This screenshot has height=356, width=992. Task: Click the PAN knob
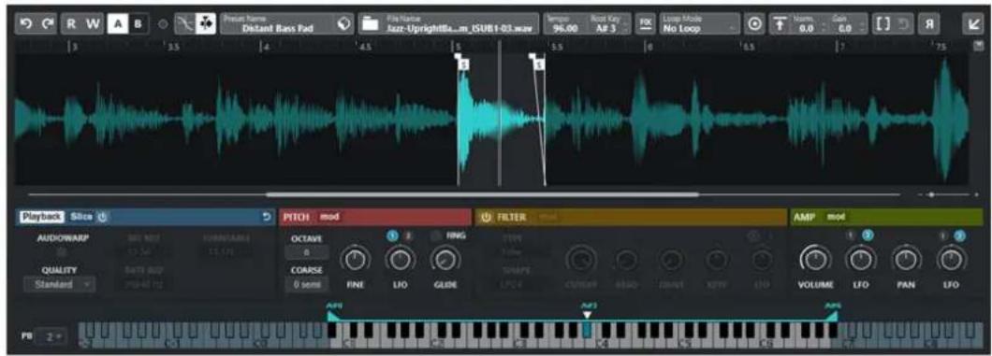pyautogui.click(x=906, y=259)
